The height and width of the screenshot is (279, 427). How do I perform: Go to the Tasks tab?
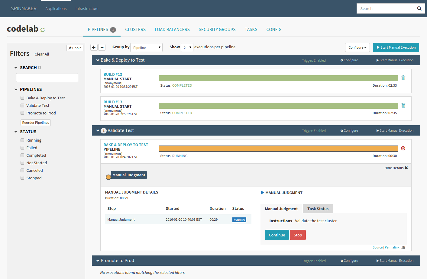(251, 30)
